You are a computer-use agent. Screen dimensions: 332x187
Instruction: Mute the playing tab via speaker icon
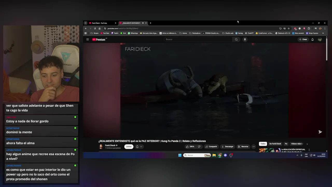[143, 23]
